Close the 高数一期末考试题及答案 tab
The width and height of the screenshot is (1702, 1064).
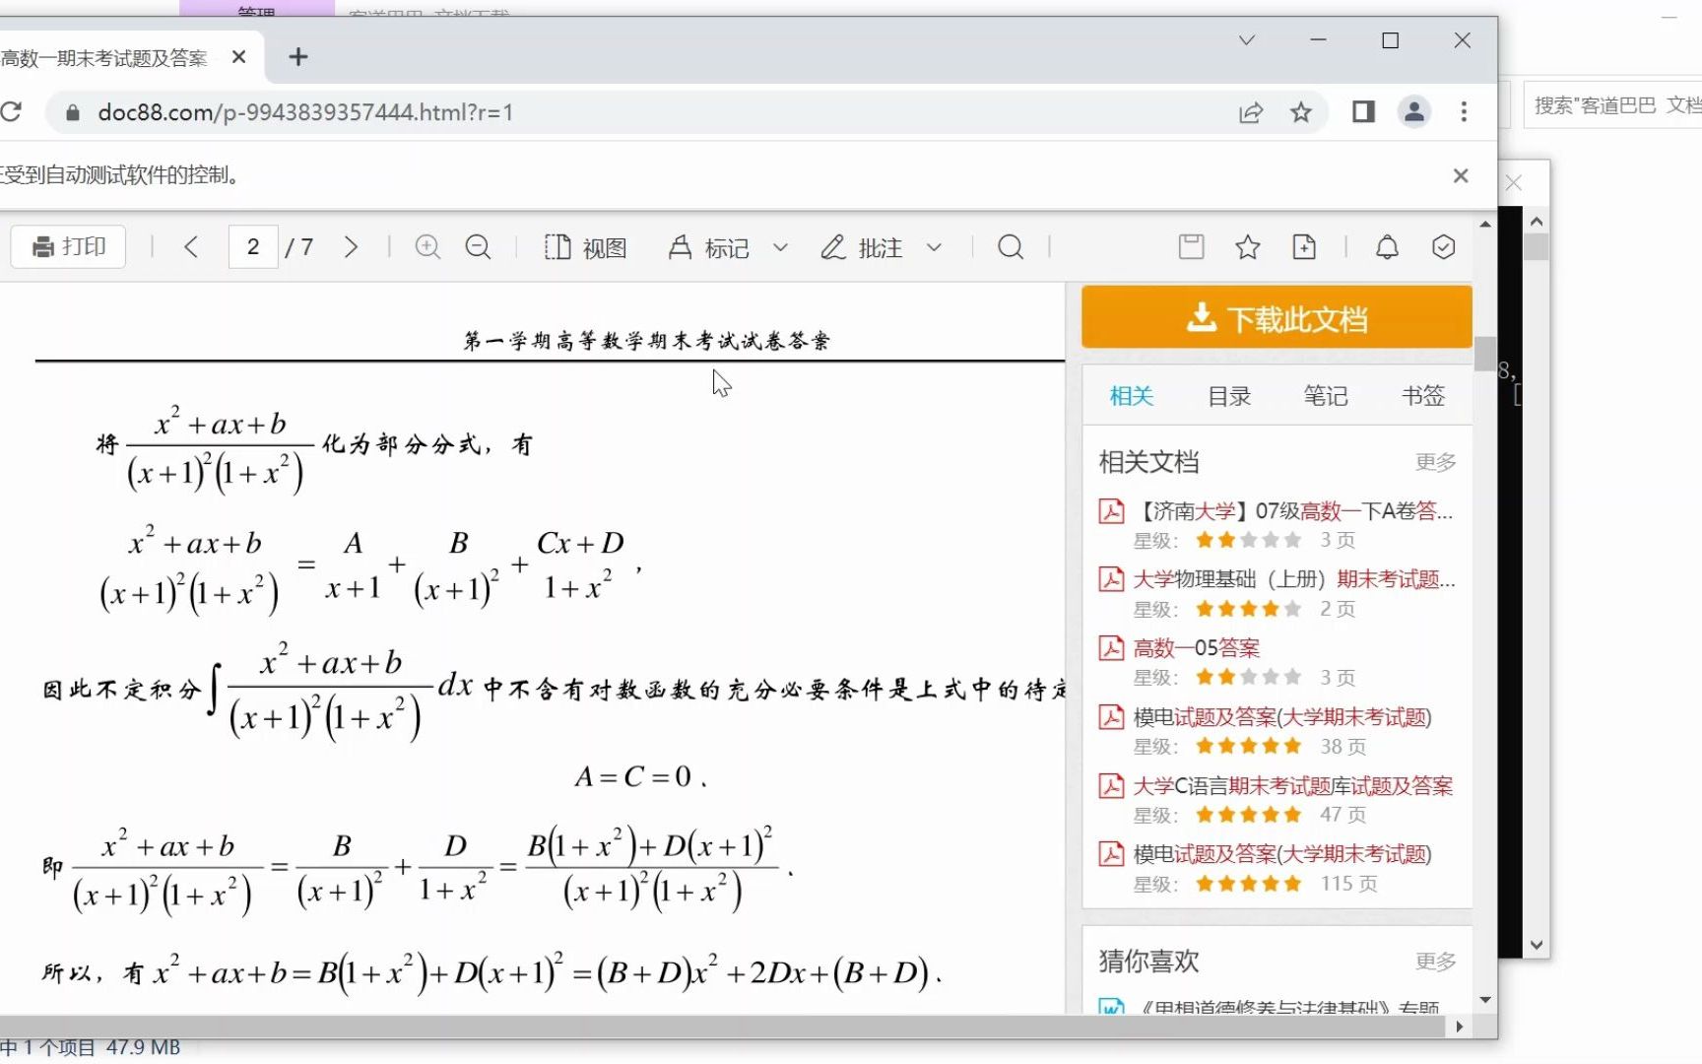click(x=238, y=57)
